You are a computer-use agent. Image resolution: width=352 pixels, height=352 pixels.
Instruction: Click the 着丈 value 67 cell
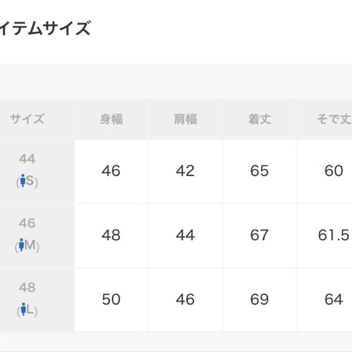pos(259,235)
